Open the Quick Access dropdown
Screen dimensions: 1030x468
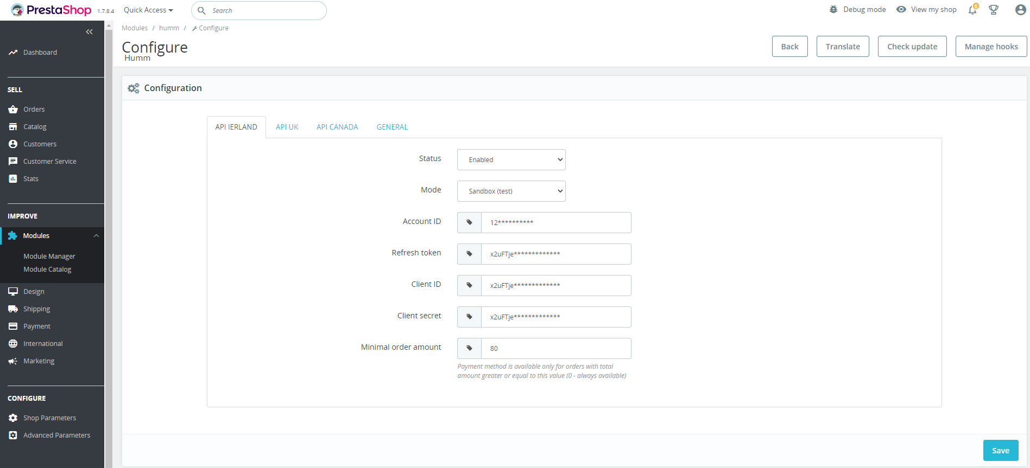(x=148, y=10)
